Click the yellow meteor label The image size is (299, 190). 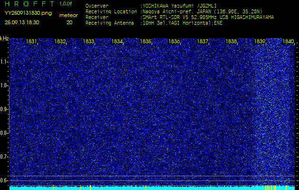[x=68, y=15]
